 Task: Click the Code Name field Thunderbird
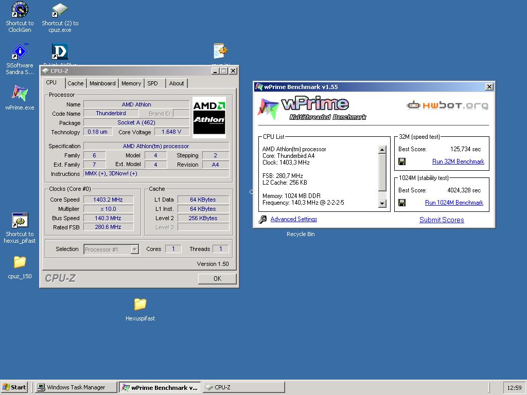[111, 113]
